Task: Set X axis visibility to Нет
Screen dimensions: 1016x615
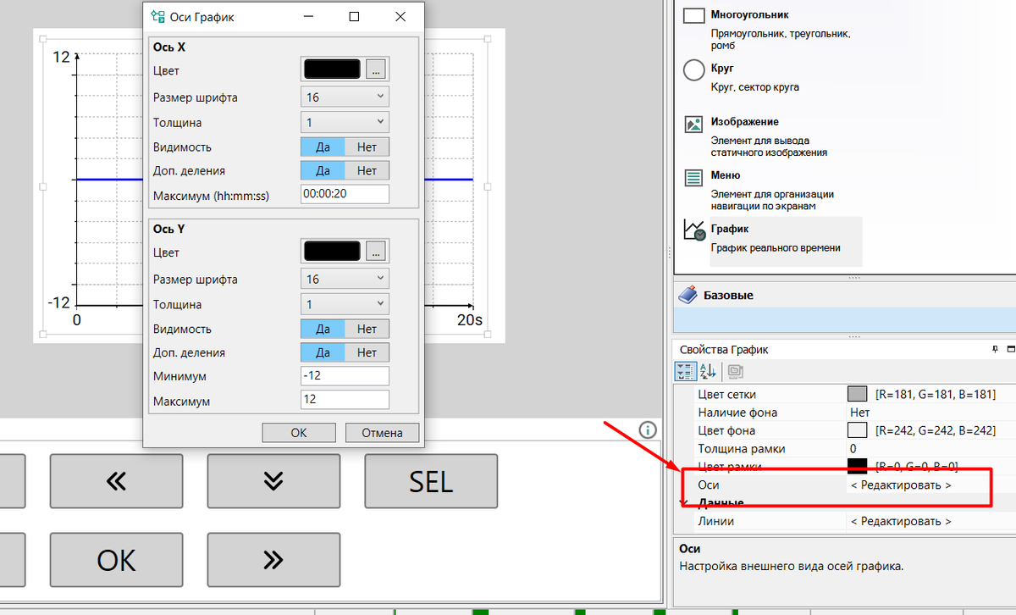Action: tap(367, 147)
